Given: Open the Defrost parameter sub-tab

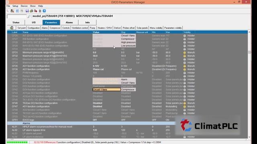Looking at the screenshot, I should click(117, 28).
